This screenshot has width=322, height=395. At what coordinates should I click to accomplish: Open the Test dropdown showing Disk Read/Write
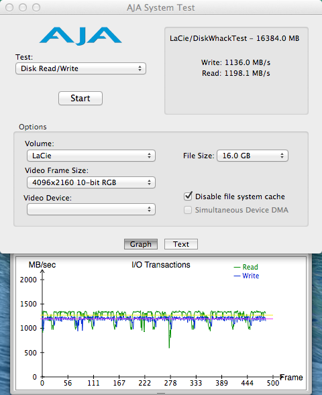(x=80, y=68)
